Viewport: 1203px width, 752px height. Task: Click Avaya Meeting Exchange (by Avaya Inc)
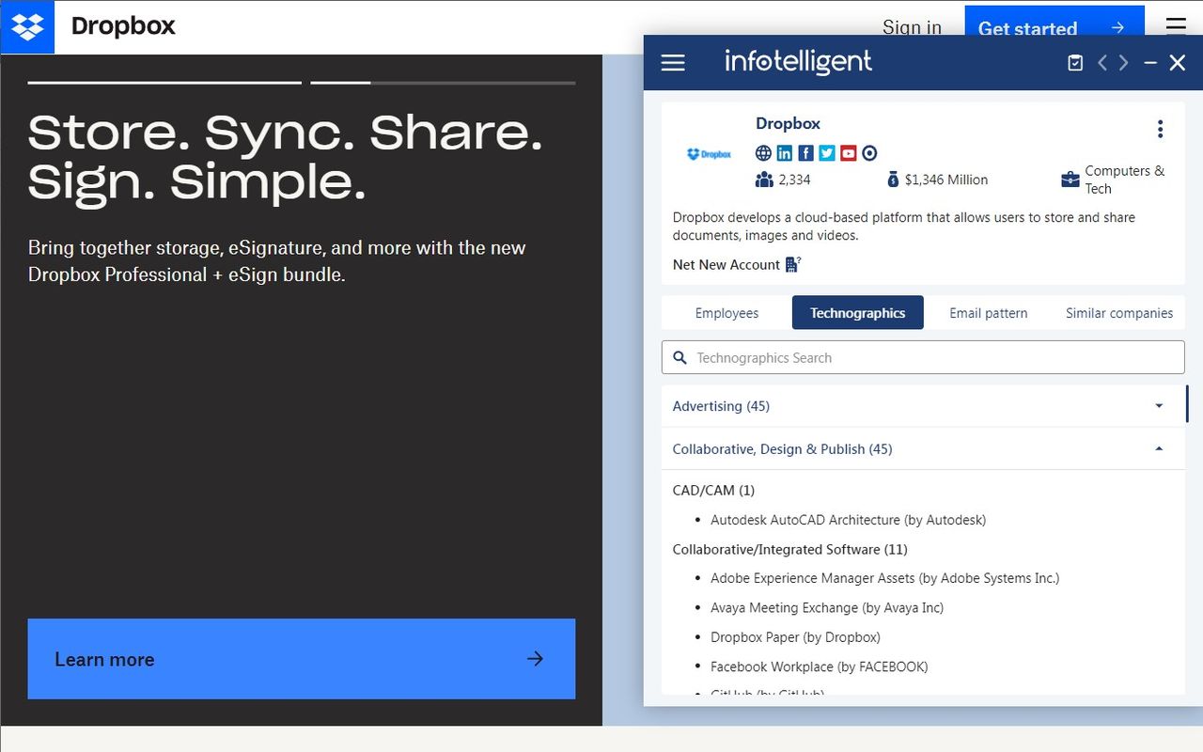[827, 608]
